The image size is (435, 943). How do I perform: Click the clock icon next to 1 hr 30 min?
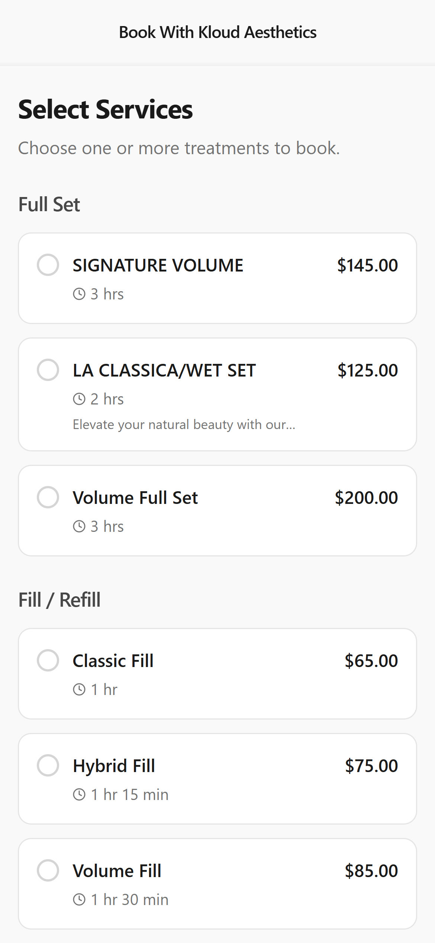(x=79, y=900)
